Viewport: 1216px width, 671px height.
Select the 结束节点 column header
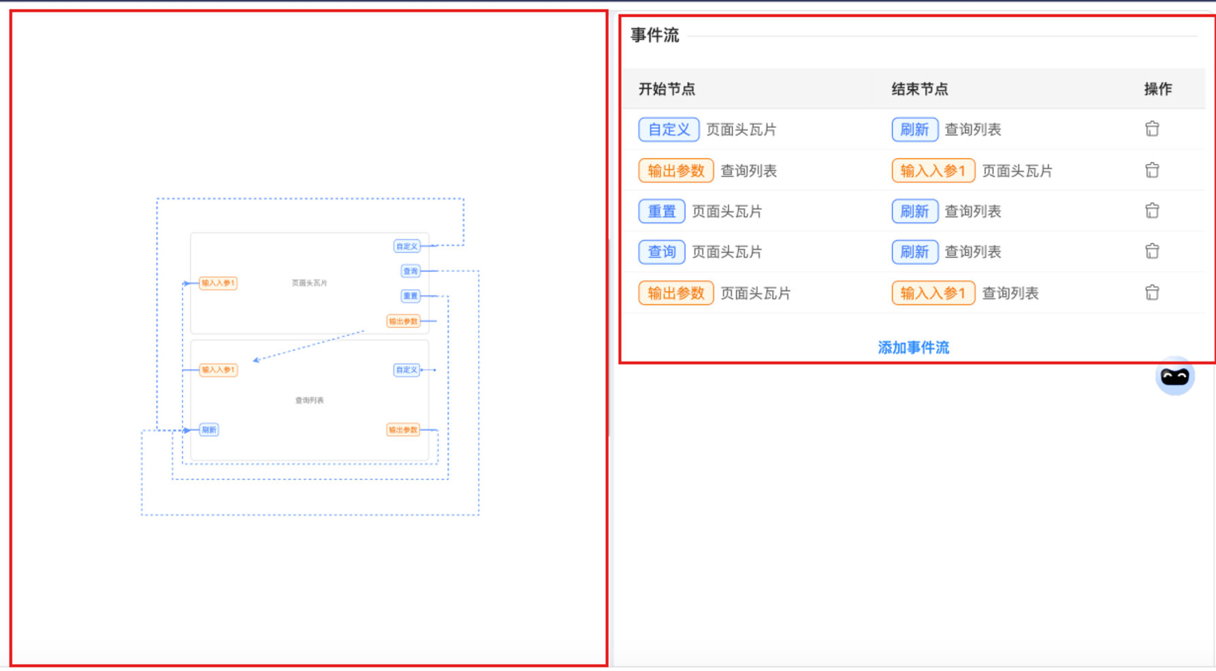tap(920, 89)
